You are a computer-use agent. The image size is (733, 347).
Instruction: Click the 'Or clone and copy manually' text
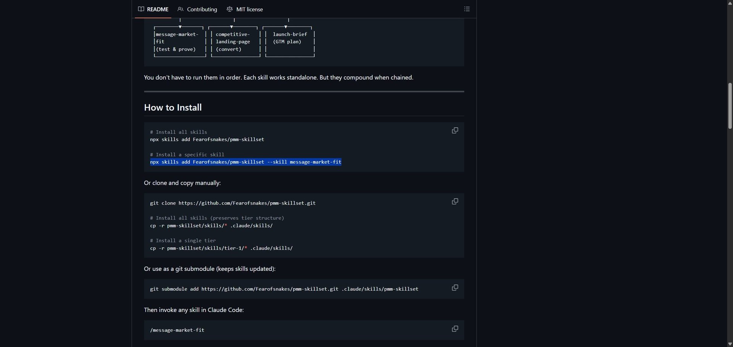pyautogui.click(x=182, y=183)
